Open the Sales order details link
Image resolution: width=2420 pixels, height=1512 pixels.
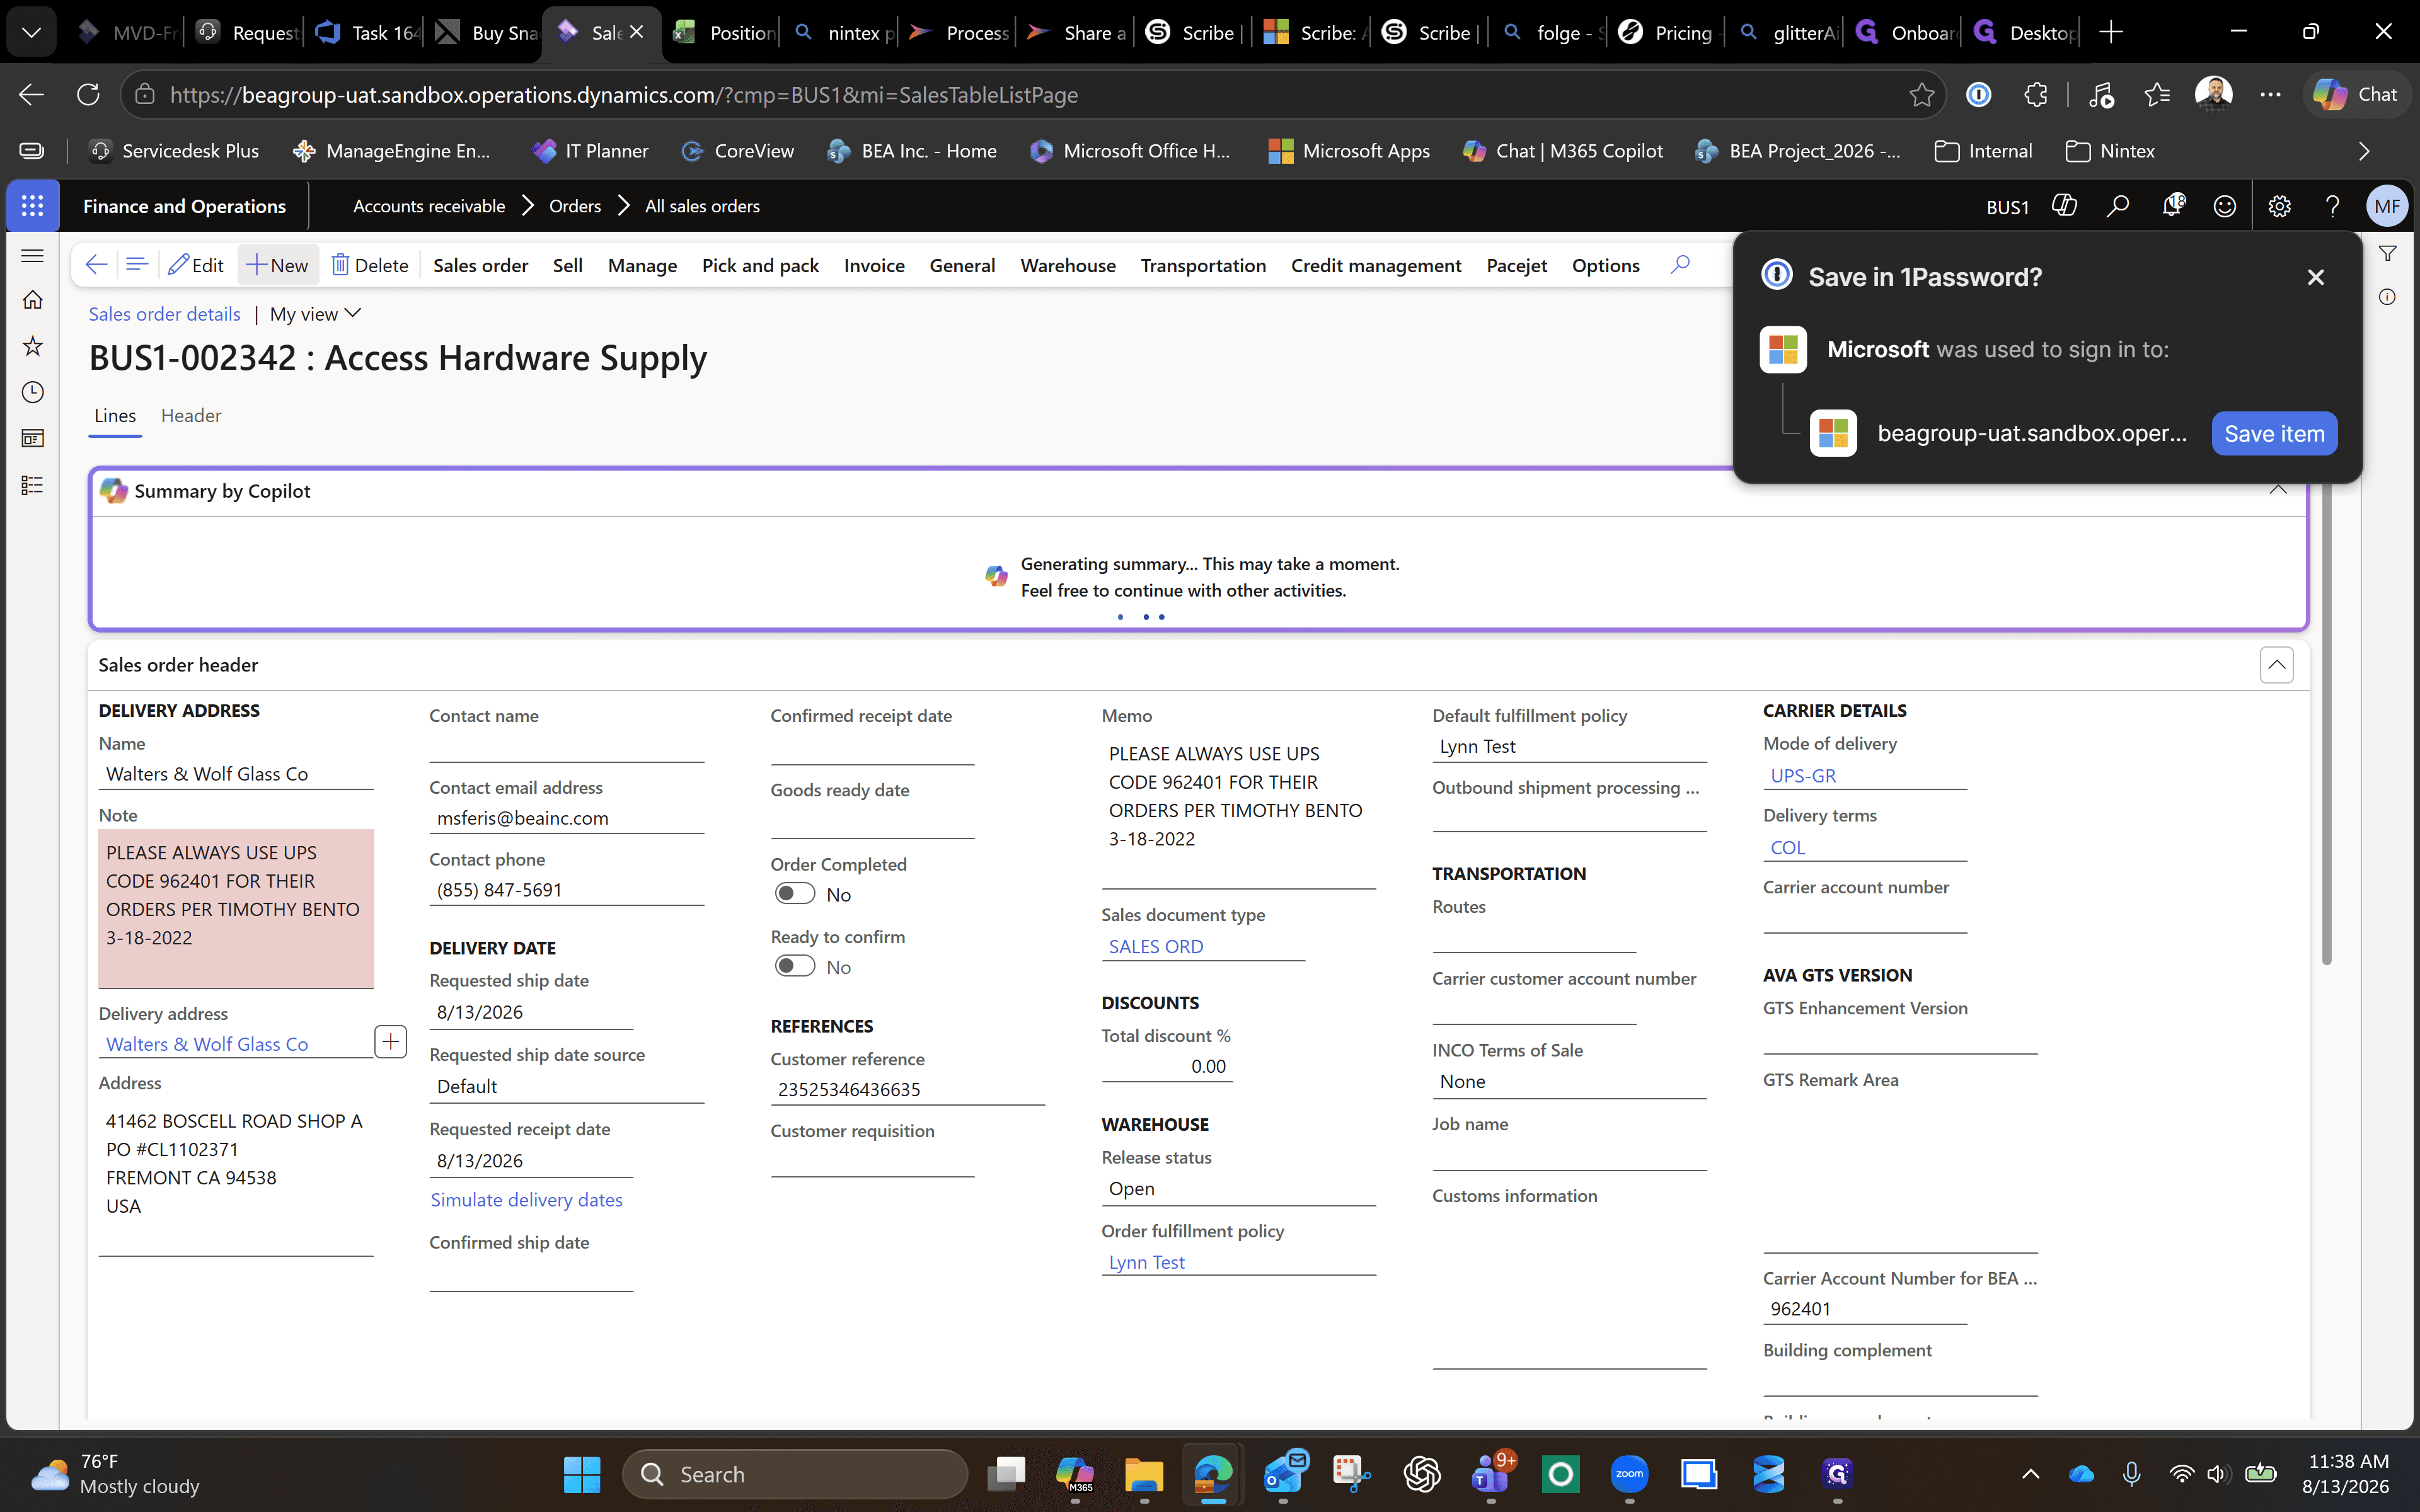164,314
